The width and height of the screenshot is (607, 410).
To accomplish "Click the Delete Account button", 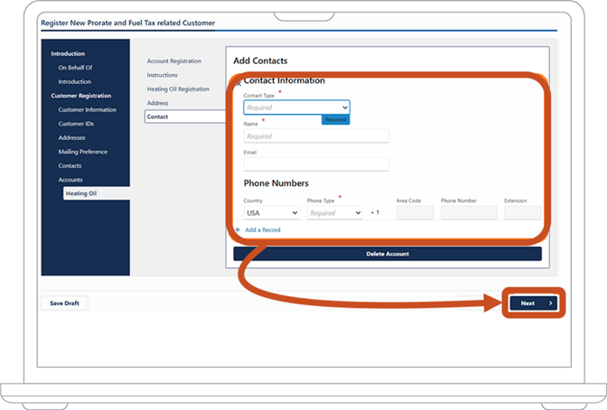I will pyautogui.click(x=388, y=254).
